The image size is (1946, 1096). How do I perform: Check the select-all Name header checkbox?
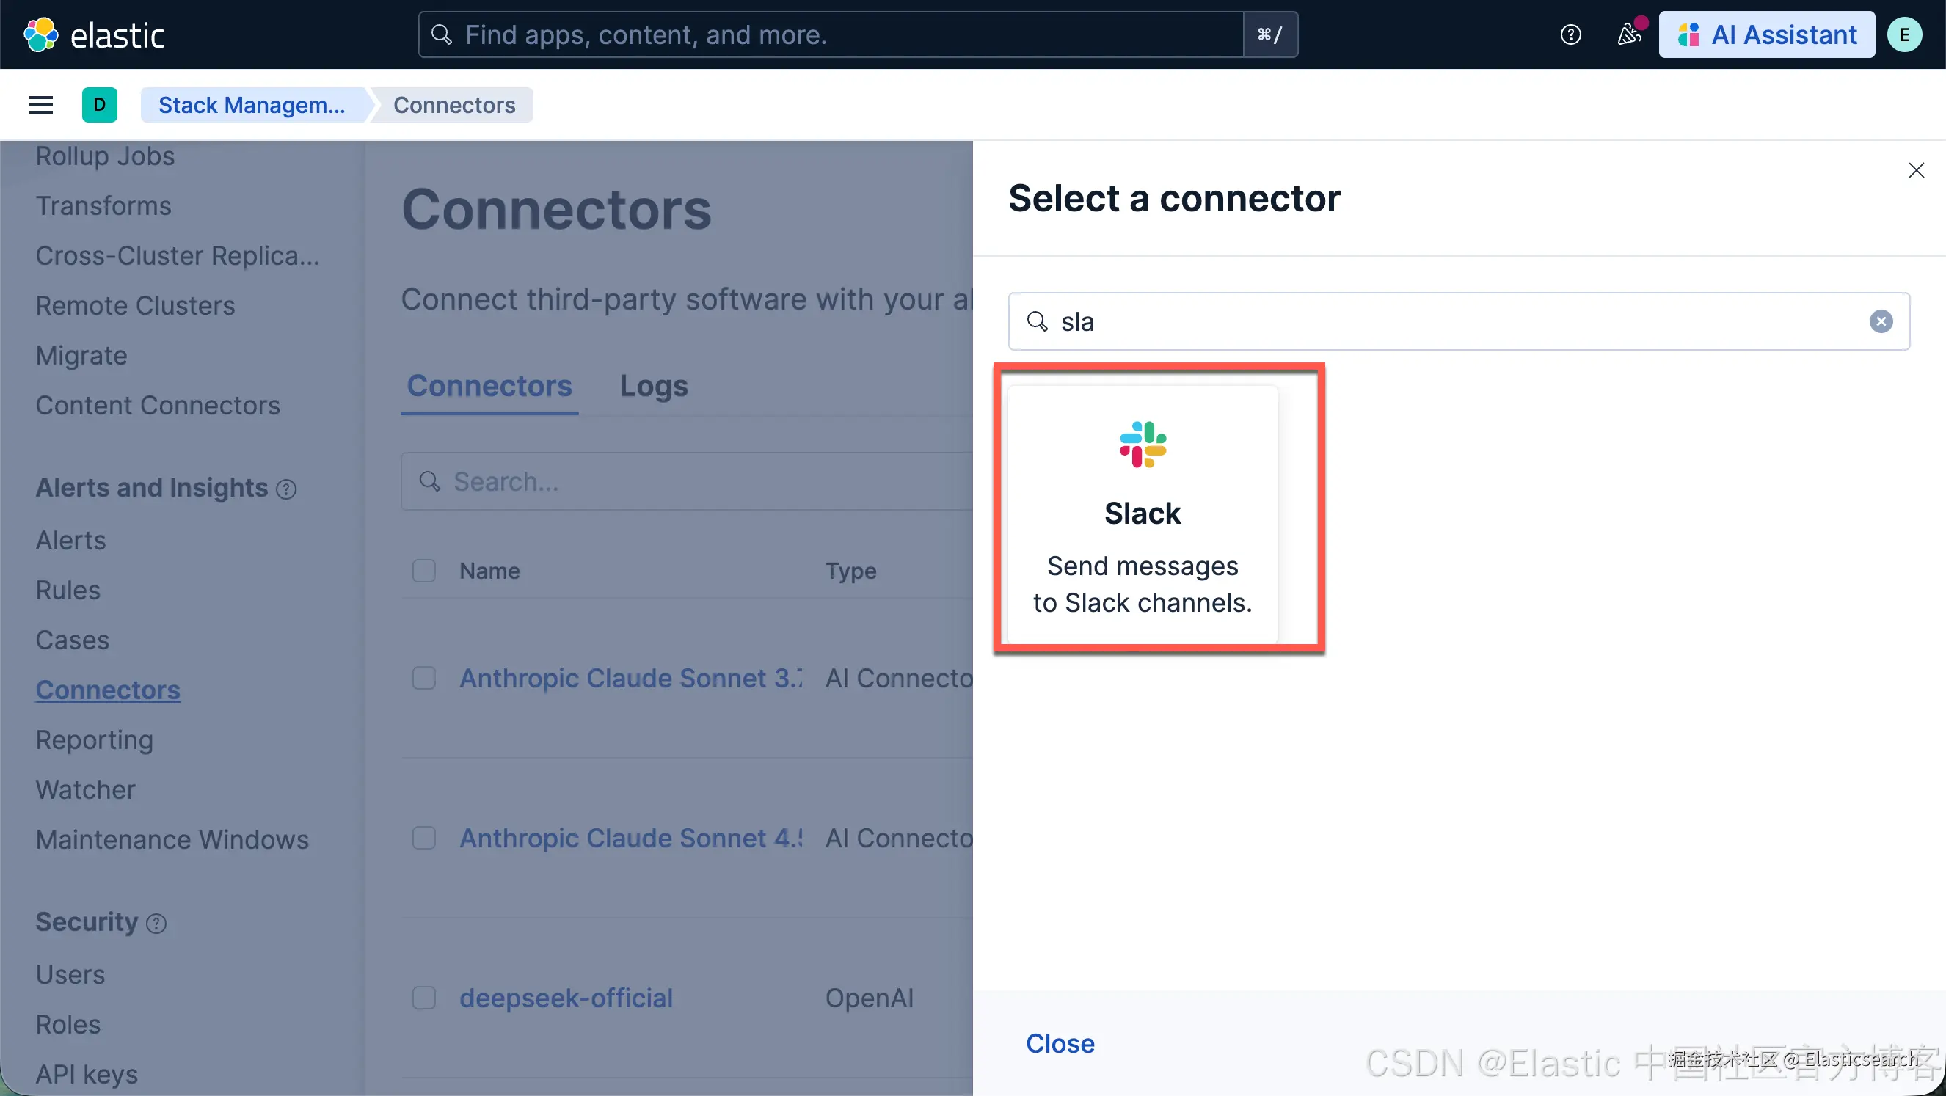[x=424, y=571]
